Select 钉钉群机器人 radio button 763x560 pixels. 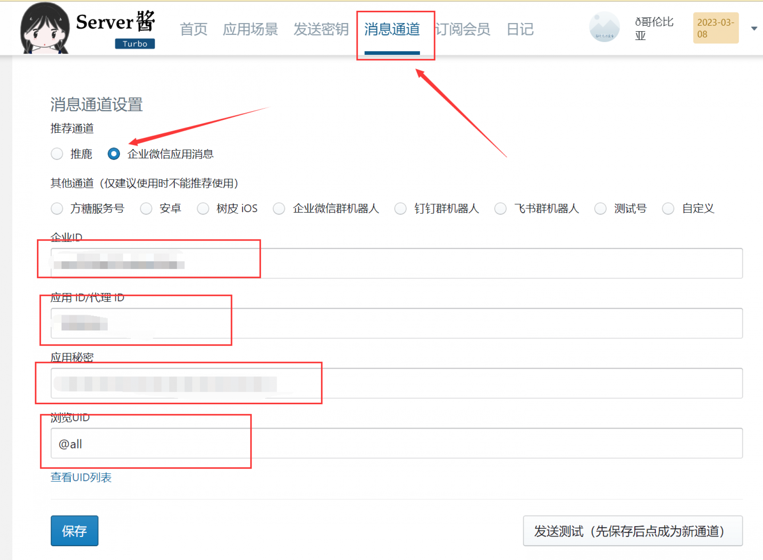pos(400,209)
